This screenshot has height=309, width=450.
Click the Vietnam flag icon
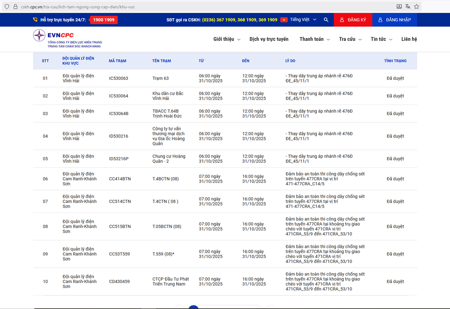point(284,20)
